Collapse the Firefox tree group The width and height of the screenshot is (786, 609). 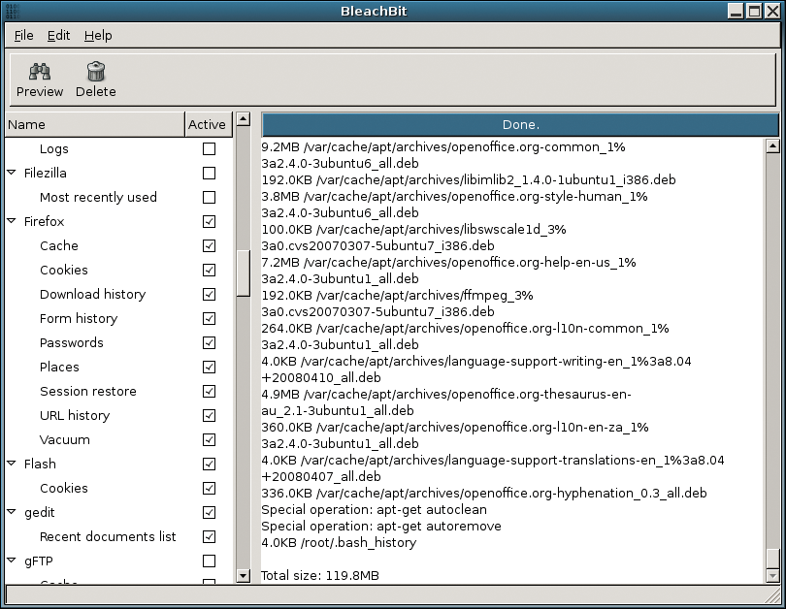tap(12, 220)
